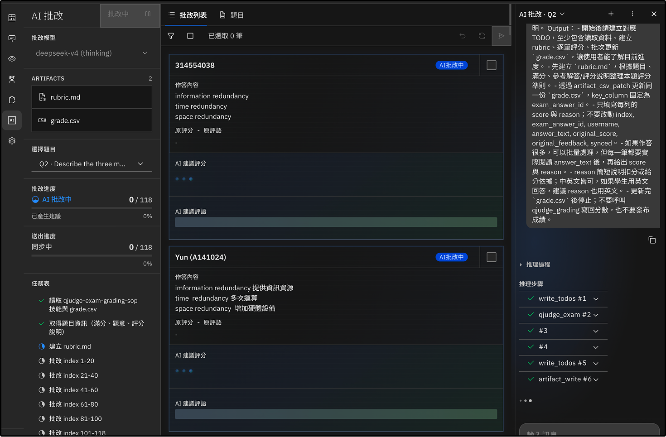Check the box for Yun (A141024)
The image size is (666, 437).
pyautogui.click(x=492, y=257)
